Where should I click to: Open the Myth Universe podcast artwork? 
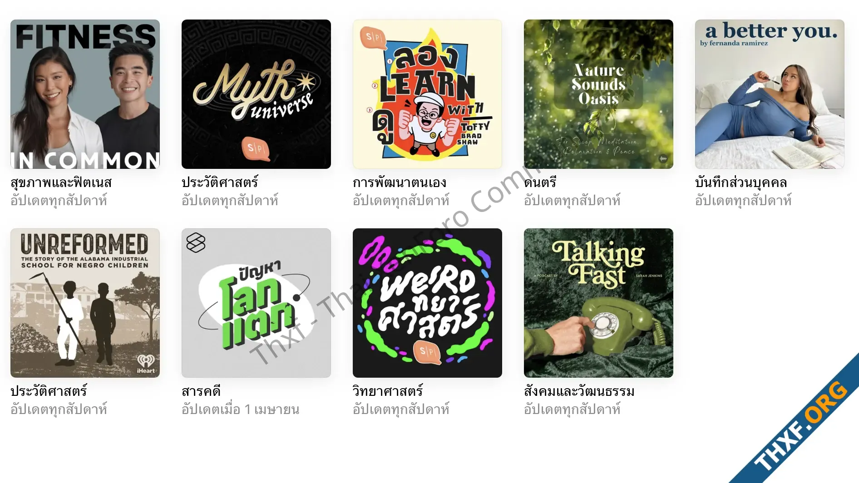click(x=256, y=94)
